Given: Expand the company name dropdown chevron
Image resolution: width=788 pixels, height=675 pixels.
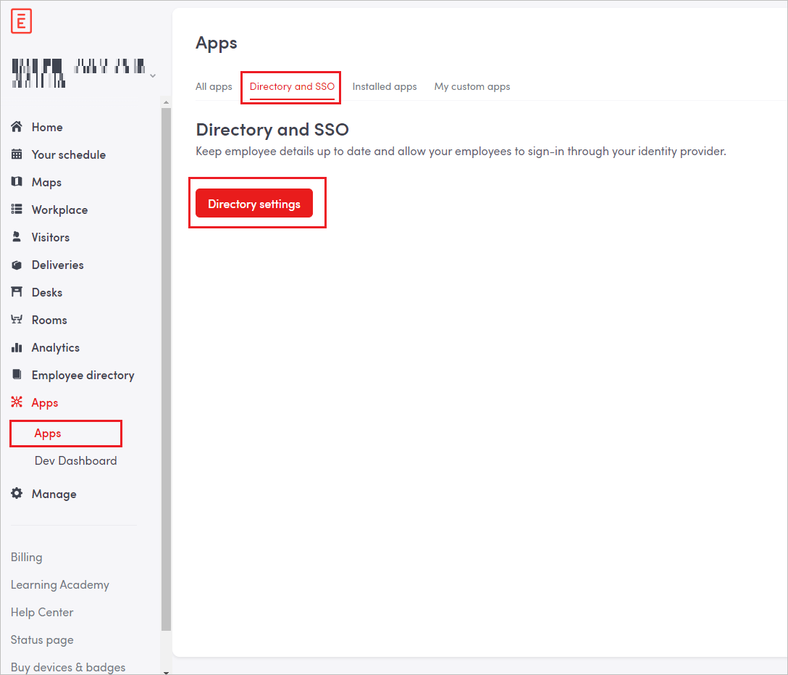Looking at the screenshot, I should pos(152,75).
